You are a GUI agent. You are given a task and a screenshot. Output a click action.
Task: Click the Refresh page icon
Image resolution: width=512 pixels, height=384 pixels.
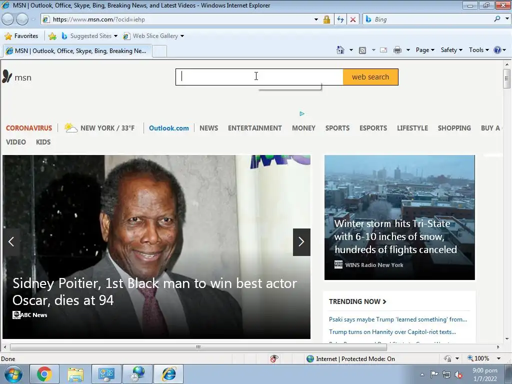pyautogui.click(x=340, y=19)
